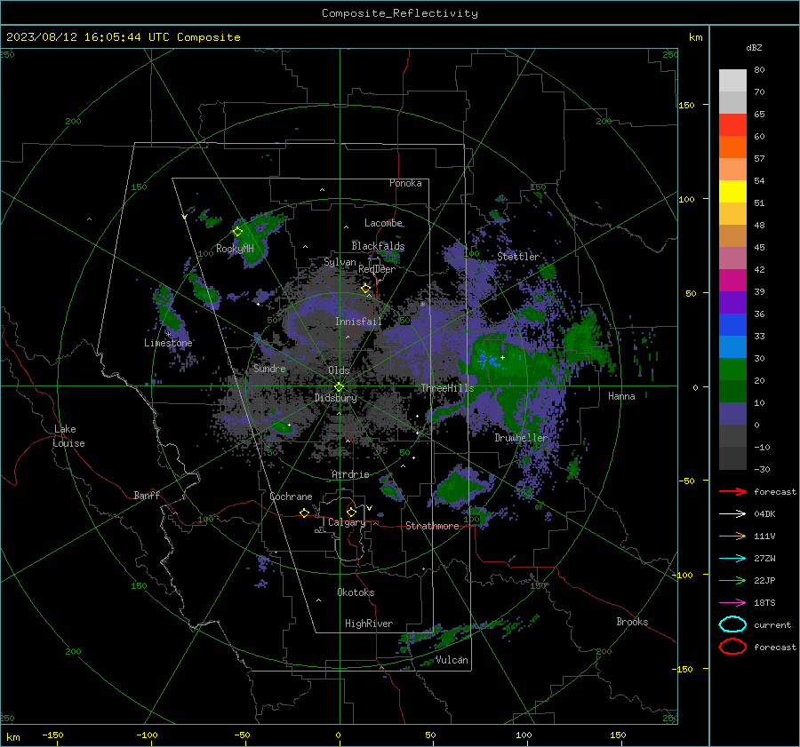Click the RockyMH label
This screenshot has width=800, height=747.
[x=235, y=249]
